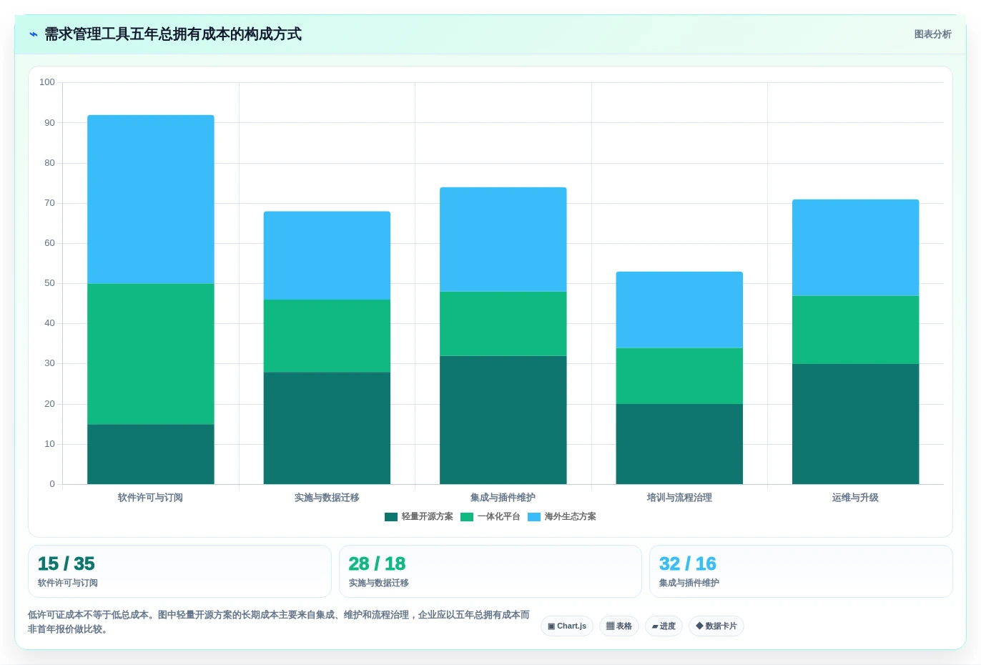Click dark teal segment of 实施与数据迁移 bar
This screenshot has height=665, width=981.
point(327,428)
